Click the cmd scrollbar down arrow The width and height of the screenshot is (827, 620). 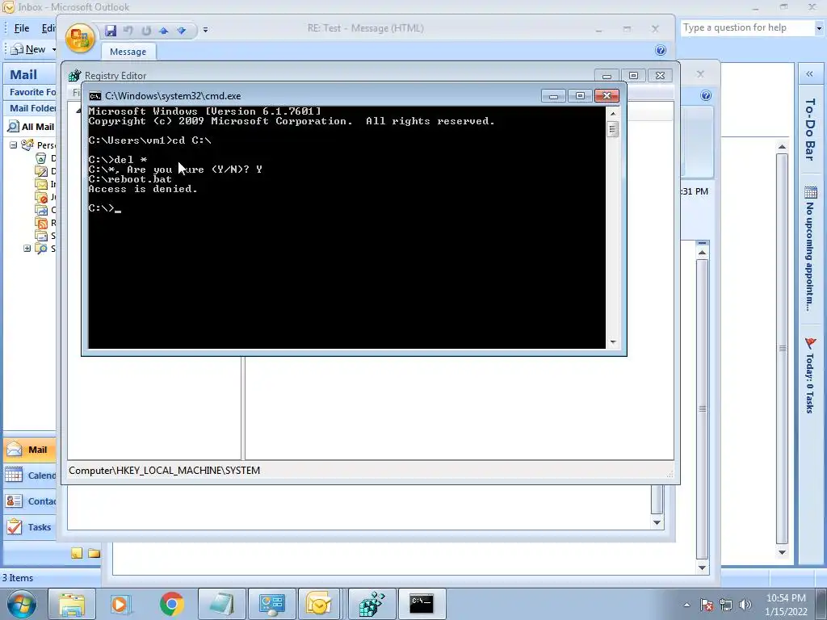click(612, 342)
